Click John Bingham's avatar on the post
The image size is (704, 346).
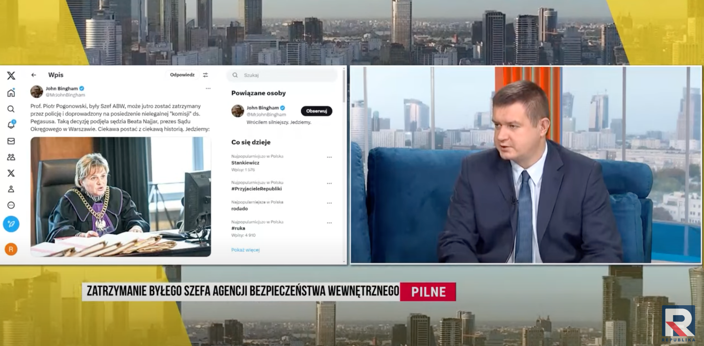click(37, 91)
